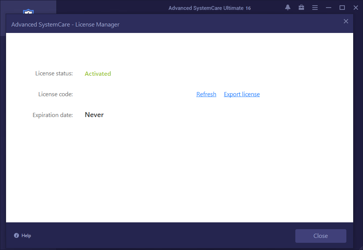Click the License Manager dialog title
363x250 pixels.
(65, 25)
